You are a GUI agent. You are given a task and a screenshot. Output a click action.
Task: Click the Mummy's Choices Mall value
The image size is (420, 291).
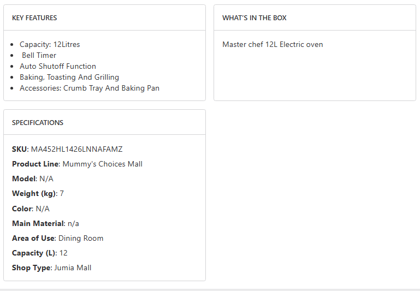[102, 164]
